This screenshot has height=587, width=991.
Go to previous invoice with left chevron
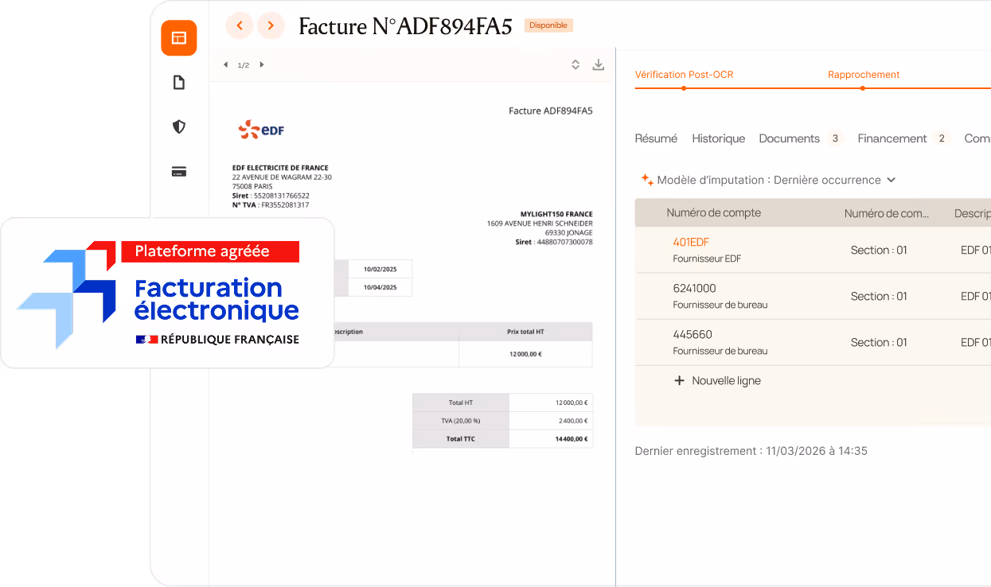(240, 25)
